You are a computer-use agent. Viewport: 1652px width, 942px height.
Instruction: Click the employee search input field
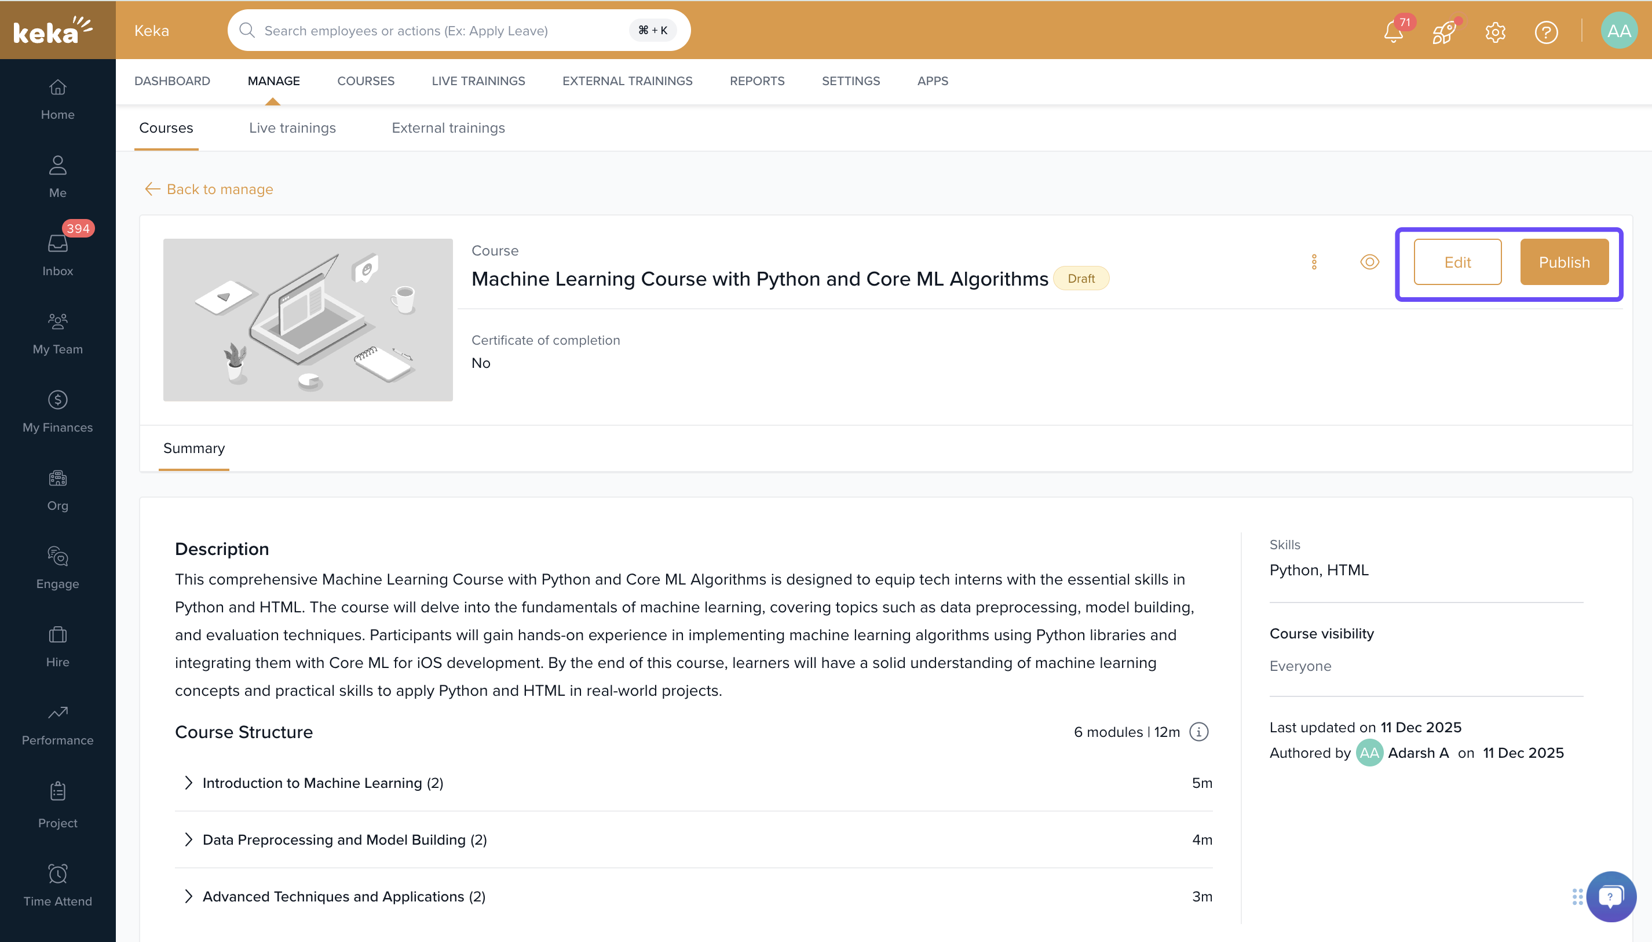tap(440, 30)
